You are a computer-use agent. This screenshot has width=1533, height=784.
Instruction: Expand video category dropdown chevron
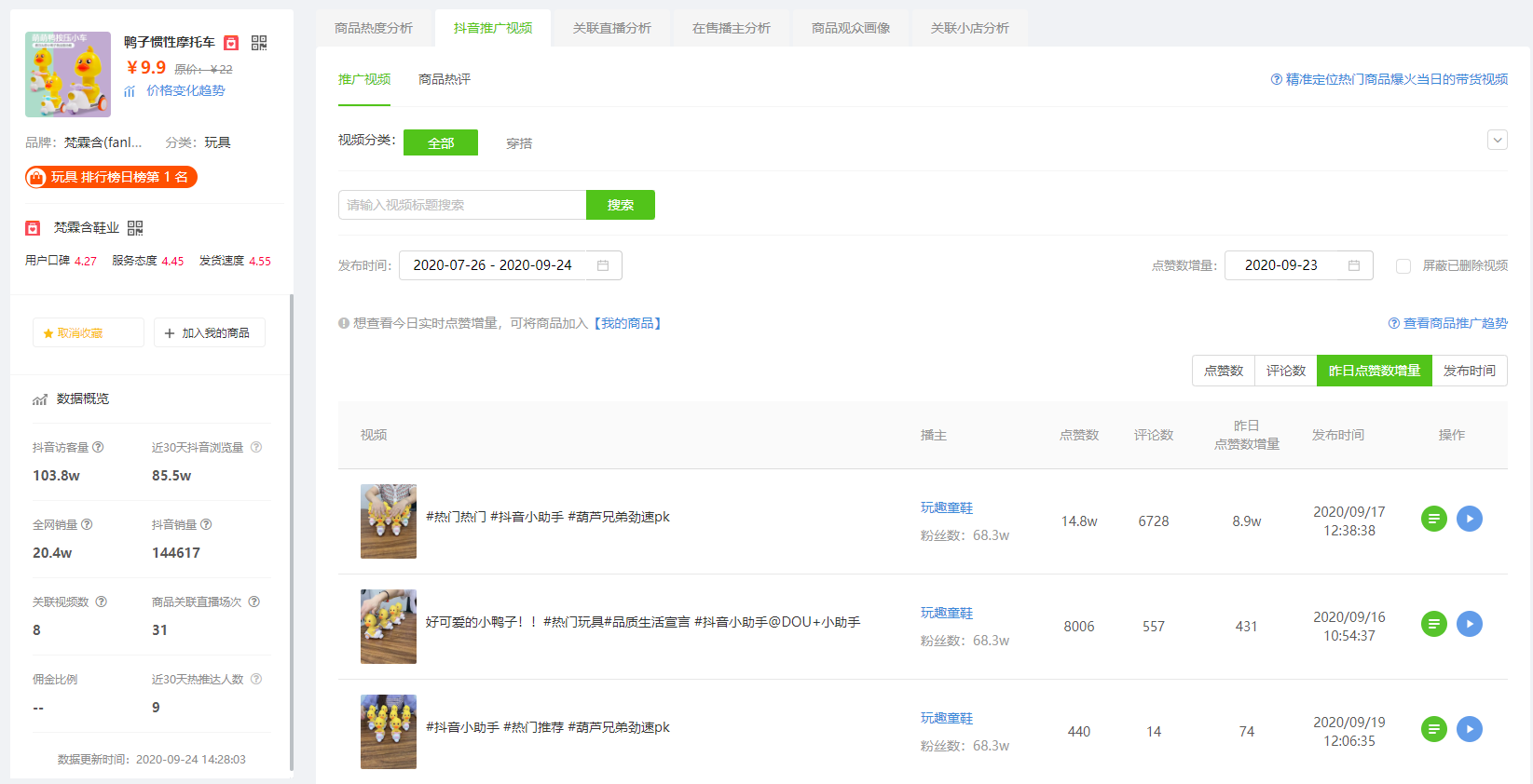pyautogui.click(x=1498, y=140)
